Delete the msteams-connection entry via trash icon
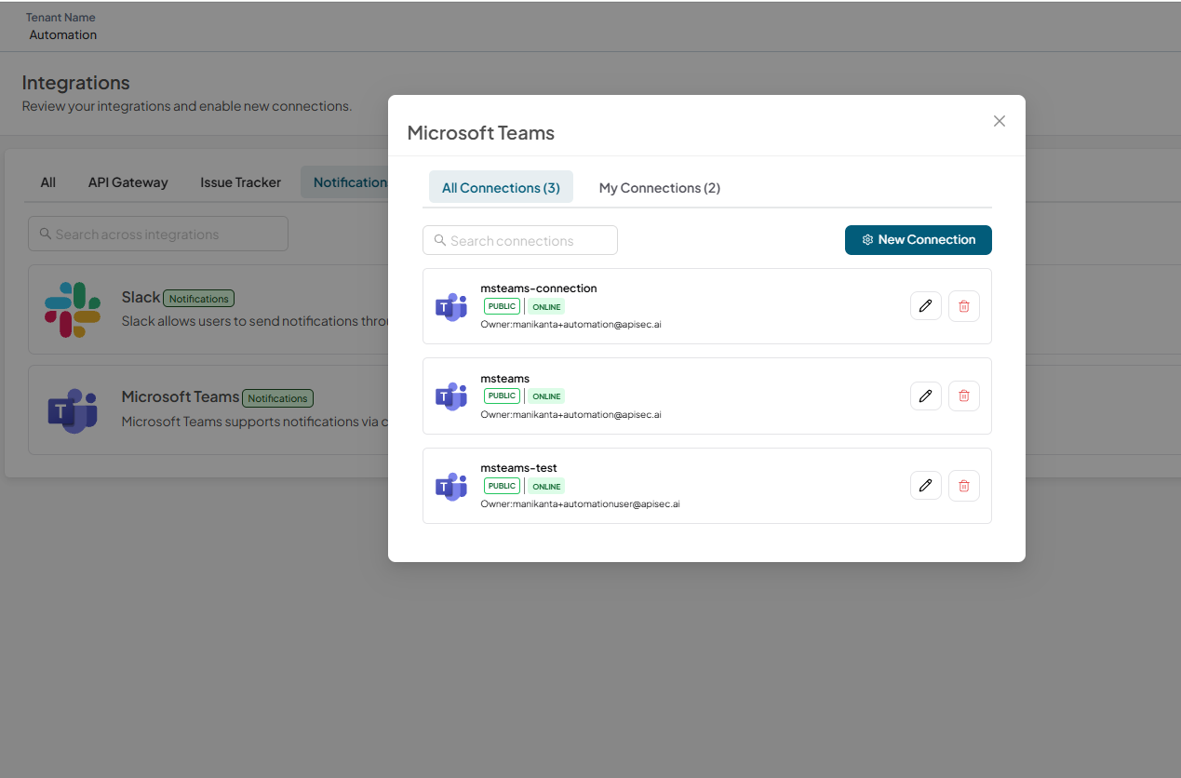1181x778 pixels. coord(963,306)
